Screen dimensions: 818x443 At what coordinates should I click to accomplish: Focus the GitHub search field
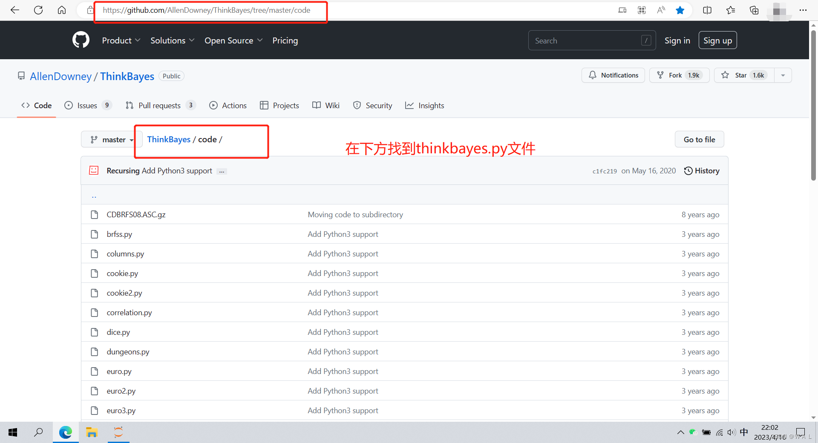[592, 40]
